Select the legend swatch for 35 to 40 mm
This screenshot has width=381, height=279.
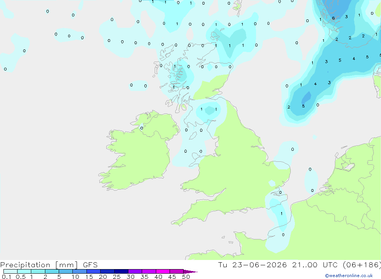pos(149,271)
